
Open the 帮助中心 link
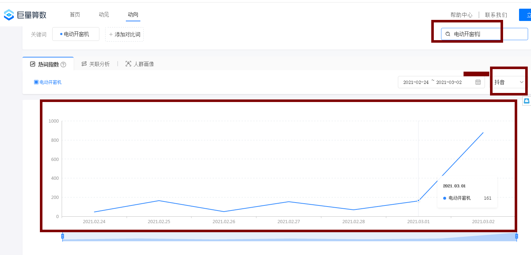(x=461, y=15)
